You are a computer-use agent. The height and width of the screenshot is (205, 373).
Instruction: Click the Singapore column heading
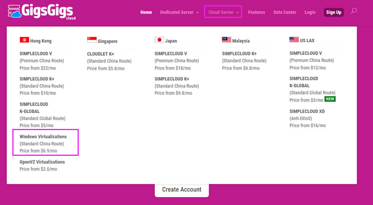click(107, 41)
